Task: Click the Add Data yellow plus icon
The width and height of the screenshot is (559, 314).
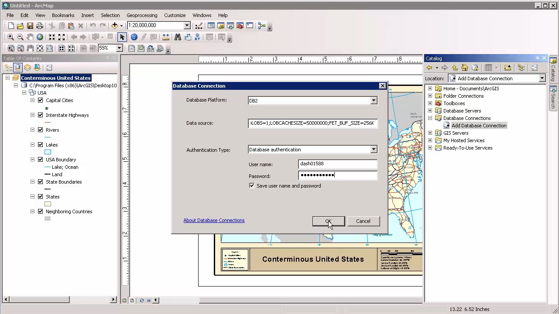Action: 115,26
